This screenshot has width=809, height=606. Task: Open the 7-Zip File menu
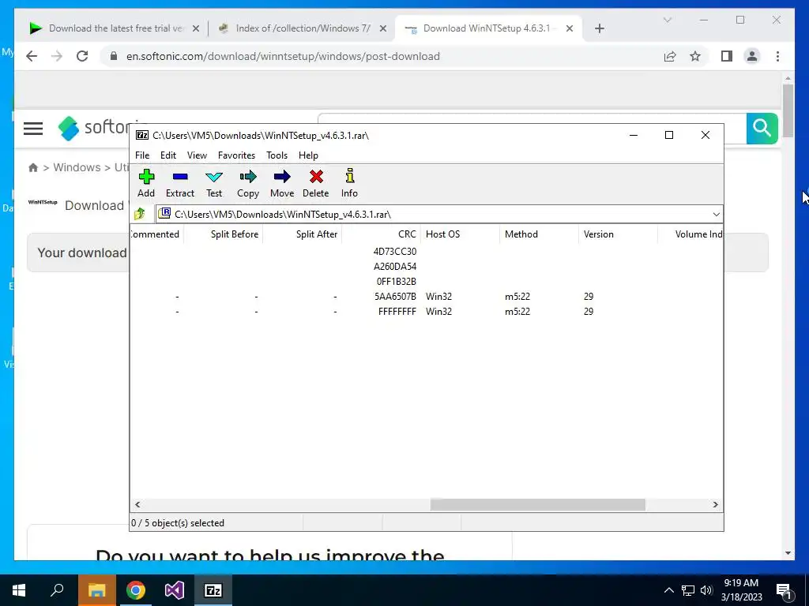point(142,155)
